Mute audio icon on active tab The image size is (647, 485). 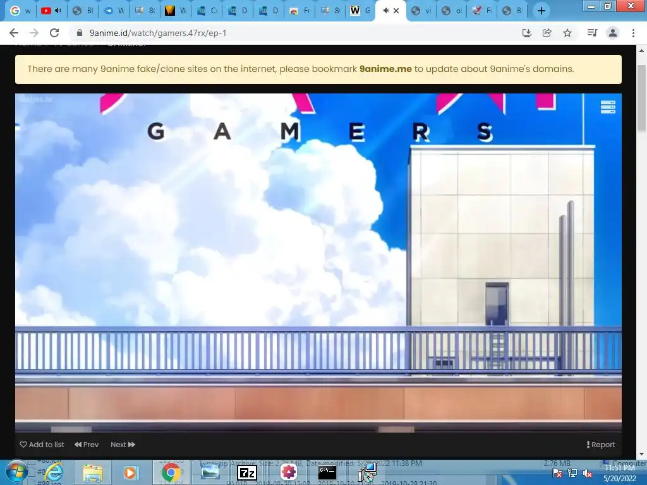click(386, 11)
